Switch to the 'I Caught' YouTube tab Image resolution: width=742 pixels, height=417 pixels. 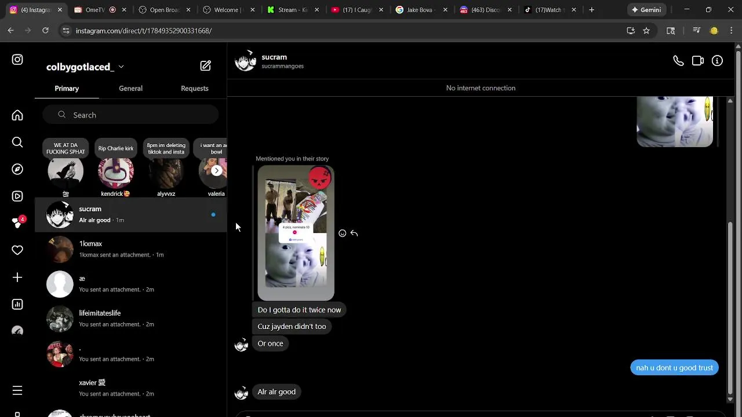356,10
